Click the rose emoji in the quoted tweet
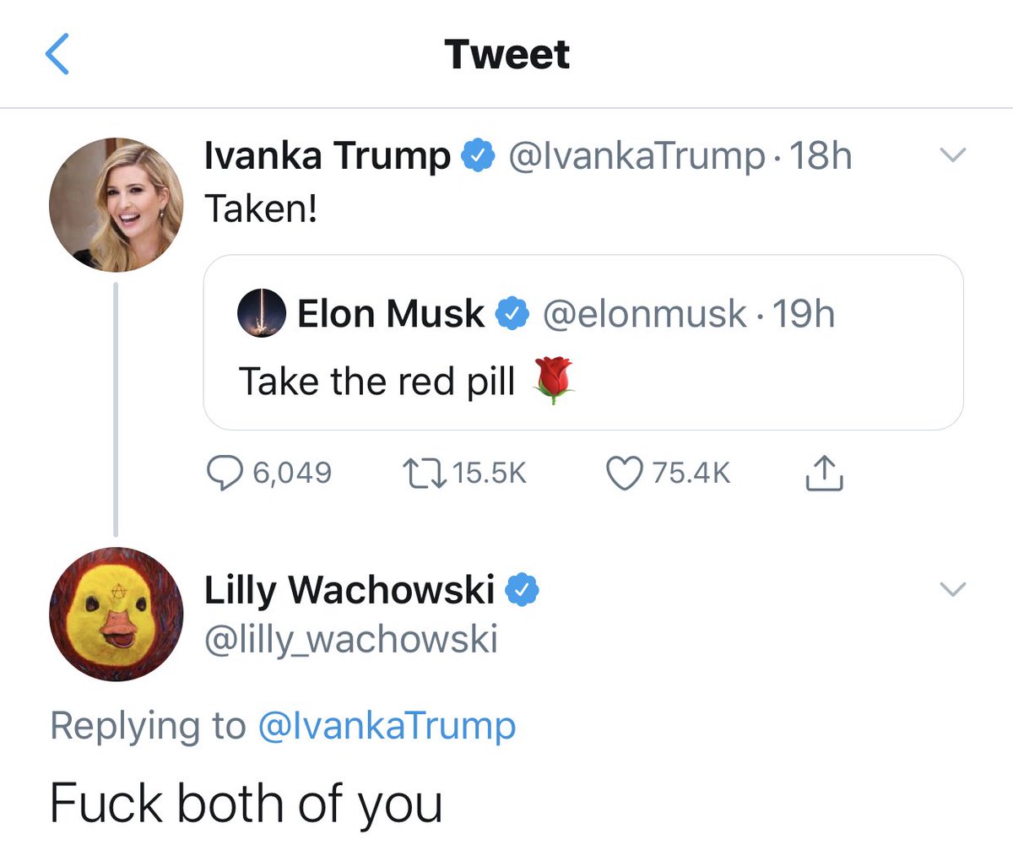The width and height of the screenshot is (1013, 861). tap(553, 381)
